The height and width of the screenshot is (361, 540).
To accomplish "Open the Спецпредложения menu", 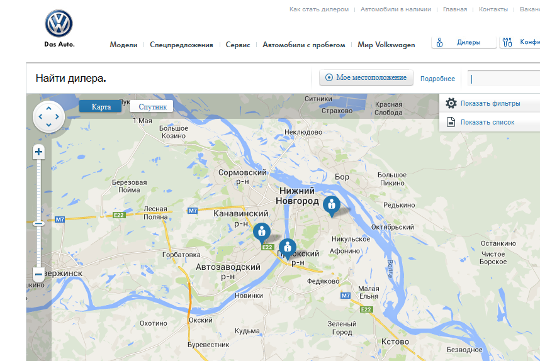I will (x=181, y=45).
